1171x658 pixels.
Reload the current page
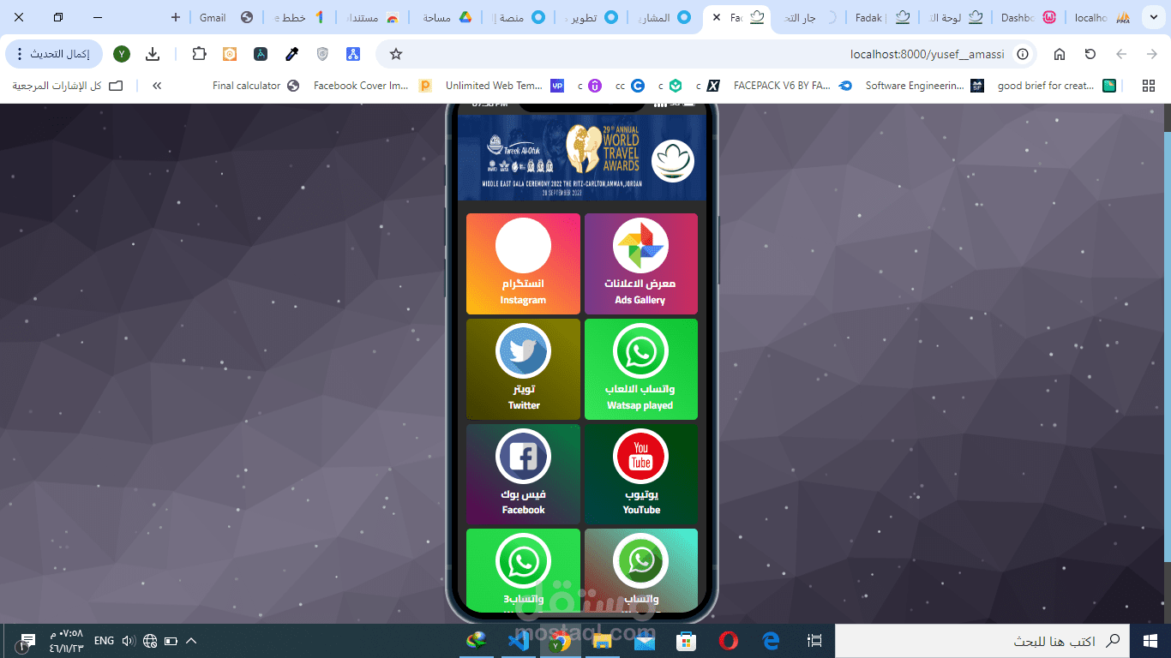click(1090, 54)
